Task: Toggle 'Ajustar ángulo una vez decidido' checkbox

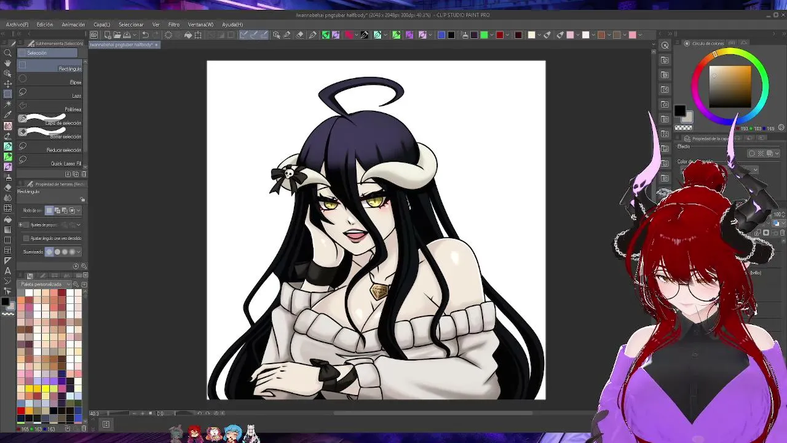Action: pyautogui.click(x=26, y=238)
